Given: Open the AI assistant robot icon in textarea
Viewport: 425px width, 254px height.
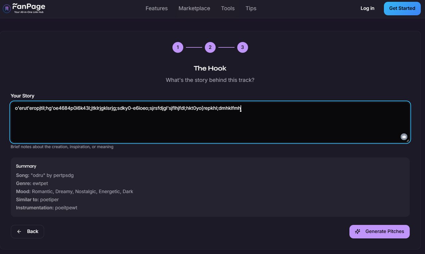Looking at the screenshot, I should pyautogui.click(x=404, y=136).
